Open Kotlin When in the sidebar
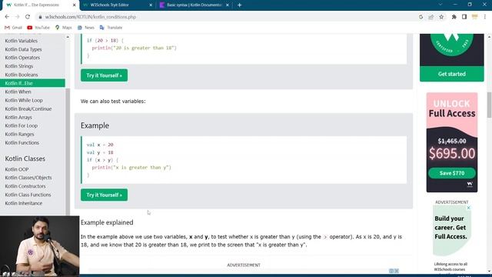Image resolution: width=492 pixels, height=277 pixels. [18, 92]
